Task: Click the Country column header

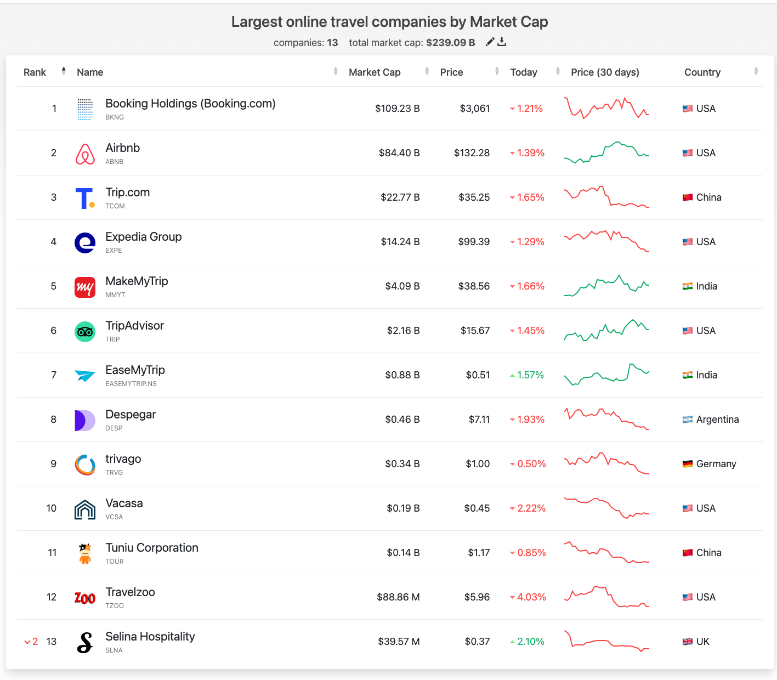Action: coord(702,72)
